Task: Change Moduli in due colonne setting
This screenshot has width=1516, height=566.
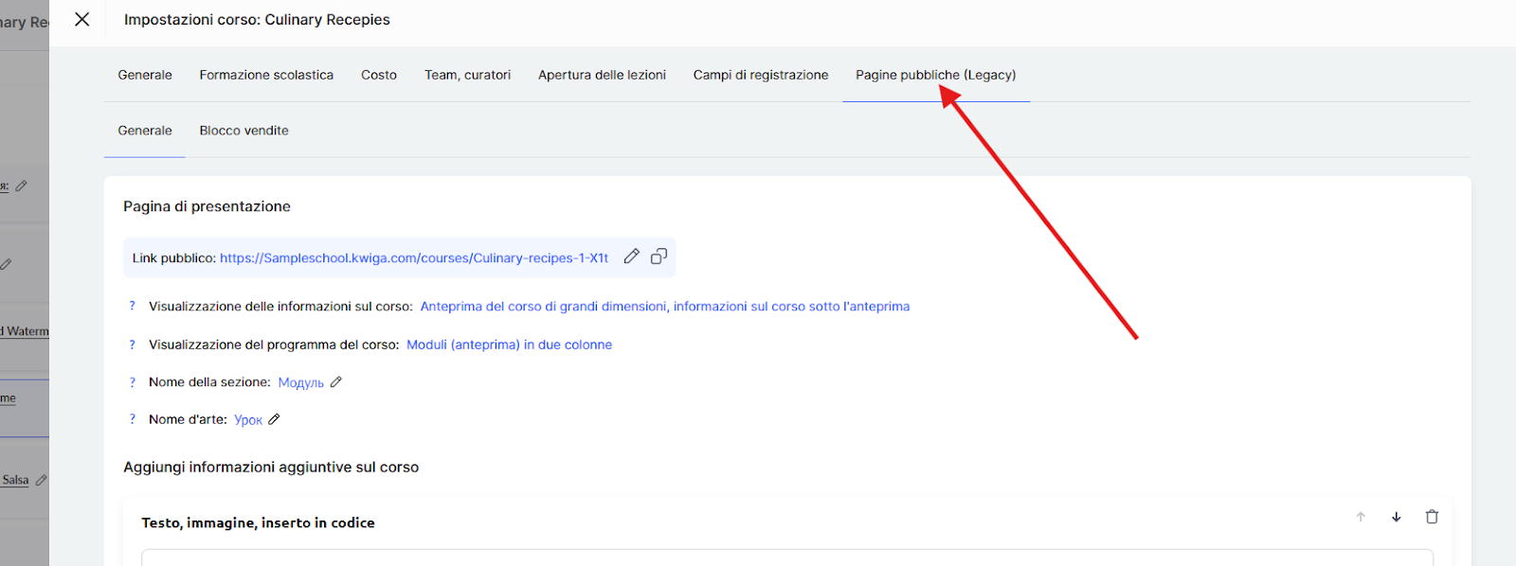Action: (x=509, y=345)
